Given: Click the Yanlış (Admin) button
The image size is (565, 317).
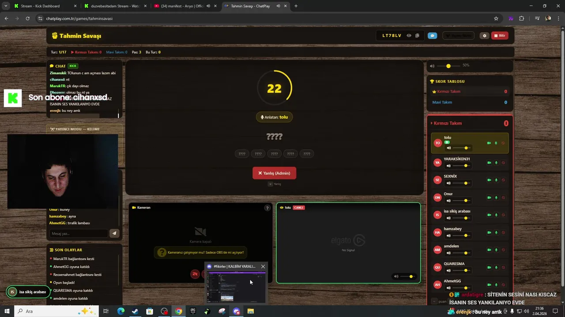Looking at the screenshot, I should tap(274, 173).
